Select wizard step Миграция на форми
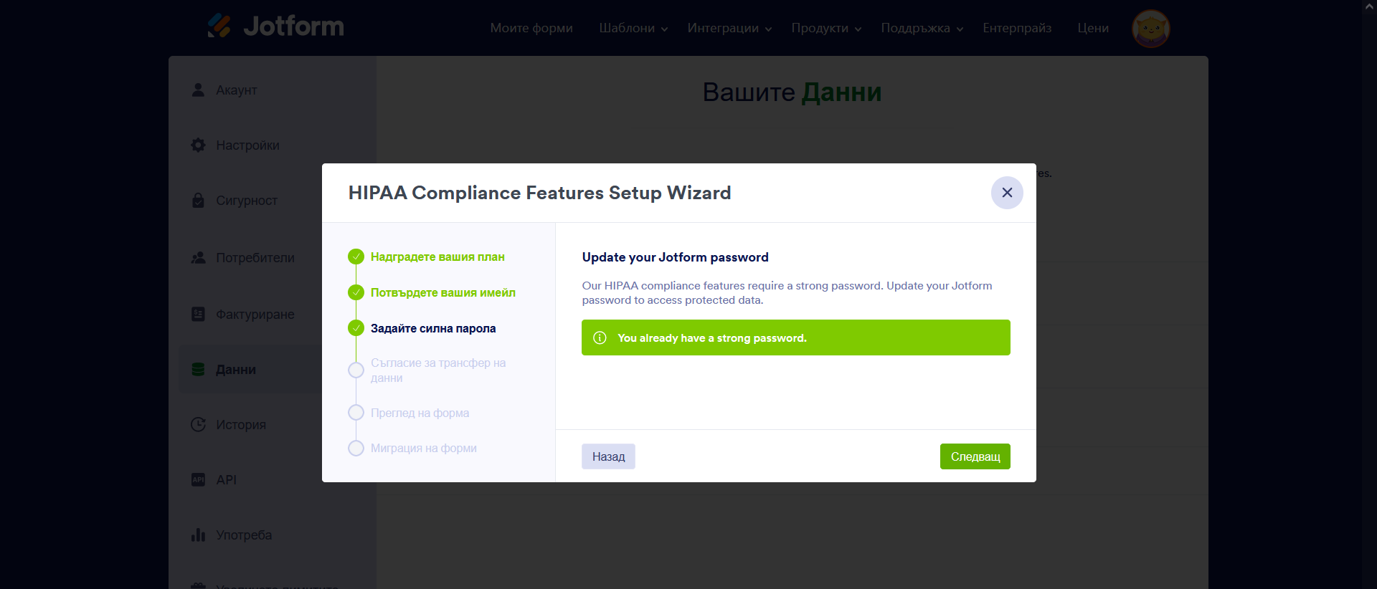The image size is (1377, 589). (x=423, y=448)
